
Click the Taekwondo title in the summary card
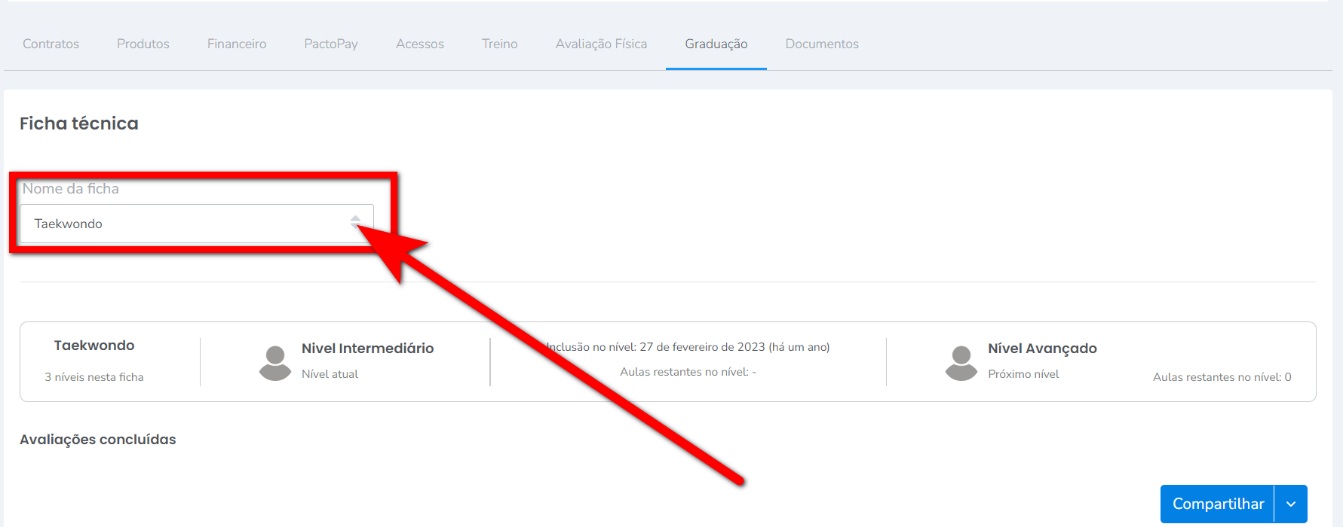pos(94,346)
